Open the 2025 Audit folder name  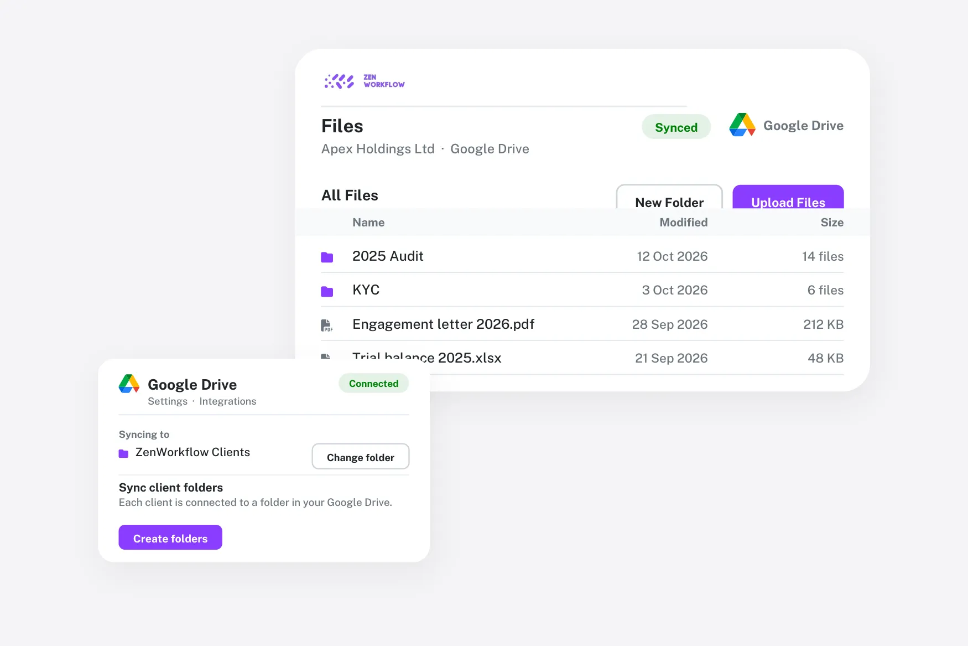388,256
